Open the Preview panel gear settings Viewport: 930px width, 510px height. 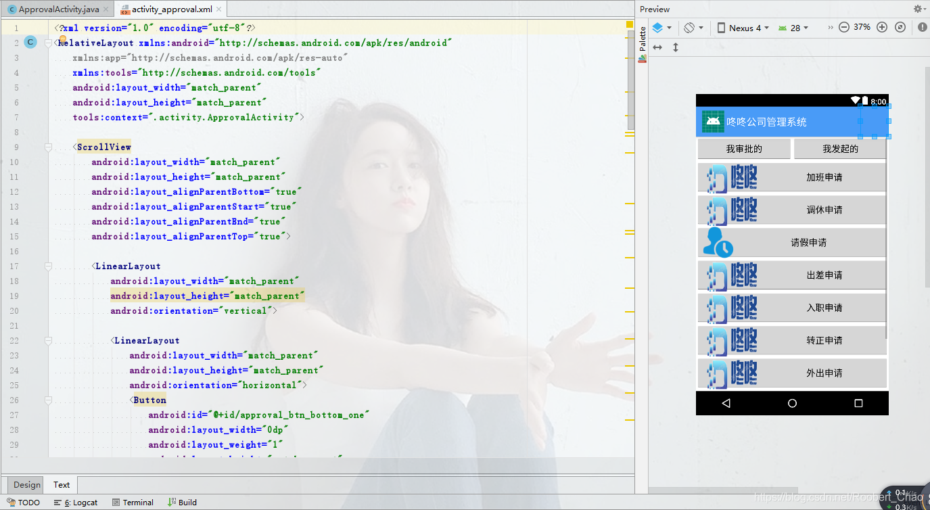tap(918, 9)
